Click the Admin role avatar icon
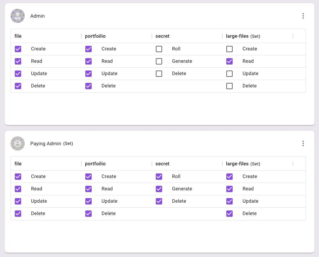The width and height of the screenshot is (319, 257). click(18, 16)
